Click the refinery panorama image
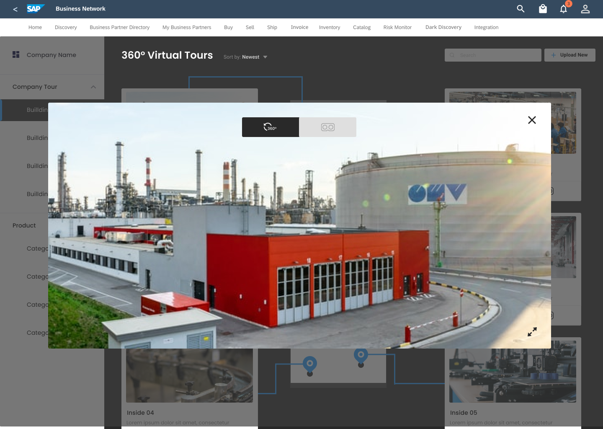 (299, 225)
